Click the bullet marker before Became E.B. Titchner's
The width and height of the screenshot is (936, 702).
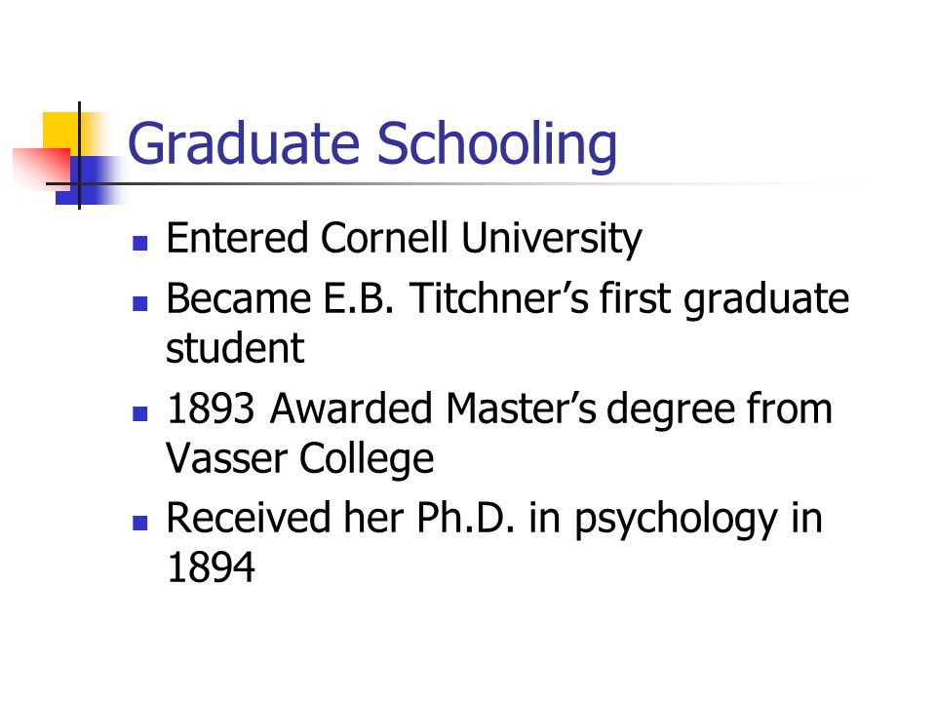tap(139, 303)
